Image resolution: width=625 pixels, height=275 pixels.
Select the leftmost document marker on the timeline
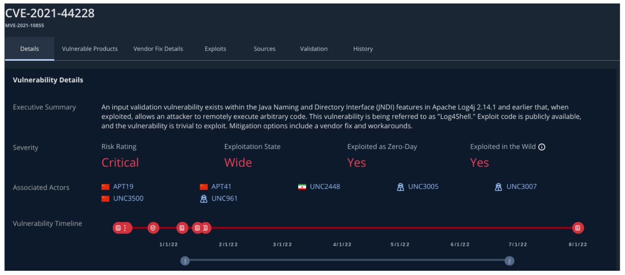[118, 228]
